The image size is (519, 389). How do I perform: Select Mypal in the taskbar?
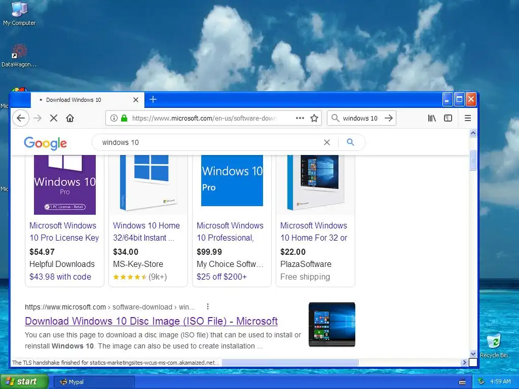pos(94,382)
